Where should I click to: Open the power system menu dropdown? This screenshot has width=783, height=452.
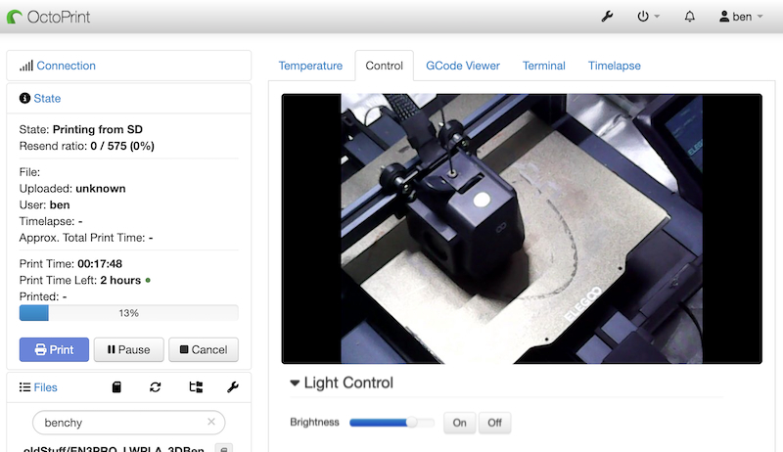pyautogui.click(x=649, y=17)
